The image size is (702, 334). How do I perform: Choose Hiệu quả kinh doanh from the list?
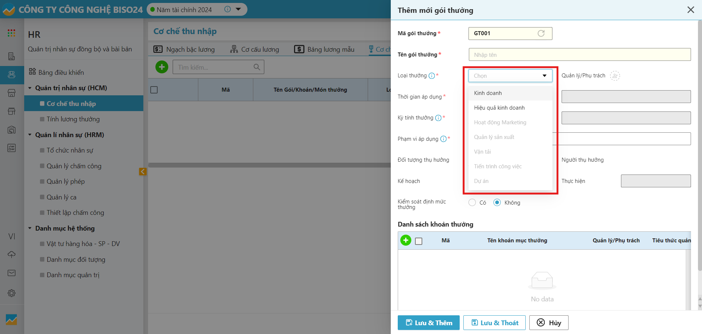(x=499, y=108)
